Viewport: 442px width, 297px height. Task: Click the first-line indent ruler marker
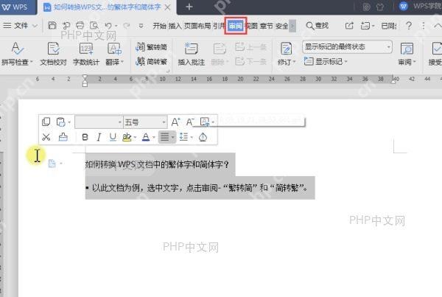85,77
